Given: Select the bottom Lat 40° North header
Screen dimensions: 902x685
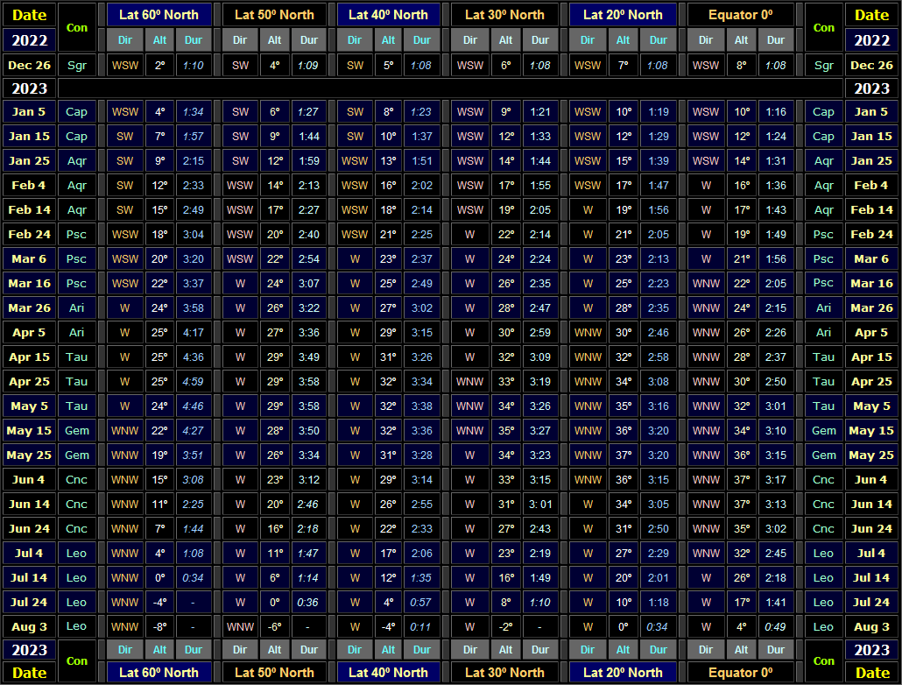Looking at the screenshot, I should tap(388, 672).
